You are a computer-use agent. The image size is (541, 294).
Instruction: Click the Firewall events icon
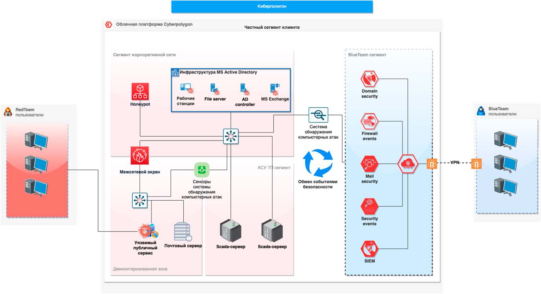pos(369,121)
